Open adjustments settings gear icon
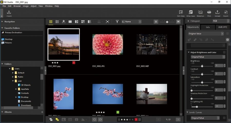The height and width of the screenshot is (123, 231). [x=227, y=40]
